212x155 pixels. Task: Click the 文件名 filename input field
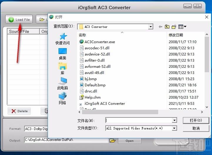pos(139,120)
